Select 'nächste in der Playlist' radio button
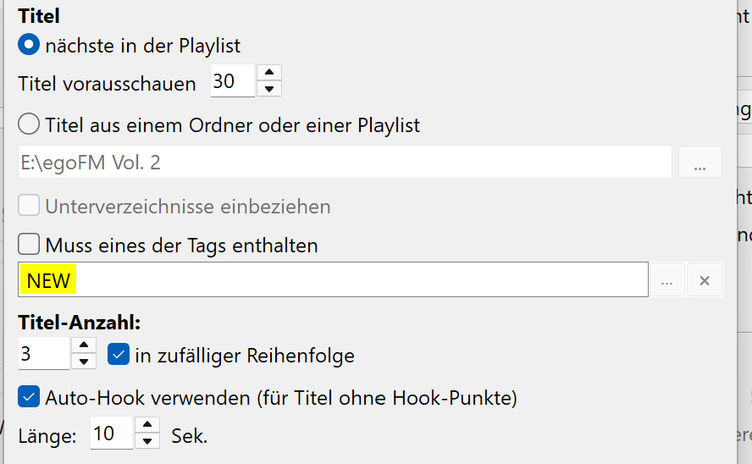Image resolution: width=752 pixels, height=464 pixels. pos(29,44)
